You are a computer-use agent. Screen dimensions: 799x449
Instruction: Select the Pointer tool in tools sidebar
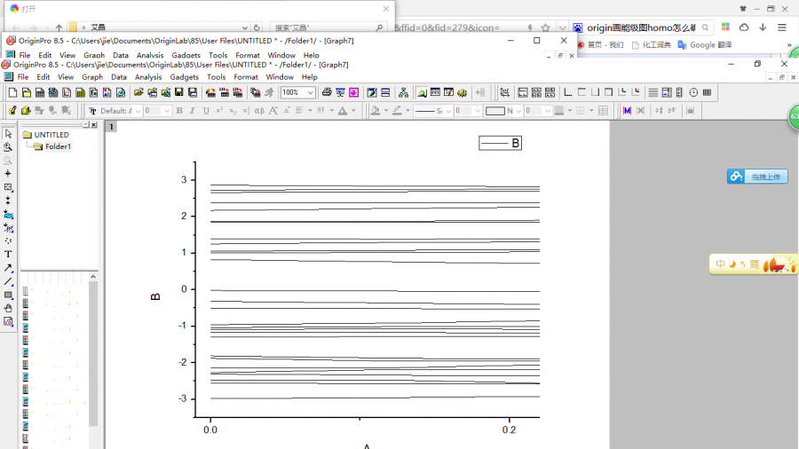coord(8,134)
